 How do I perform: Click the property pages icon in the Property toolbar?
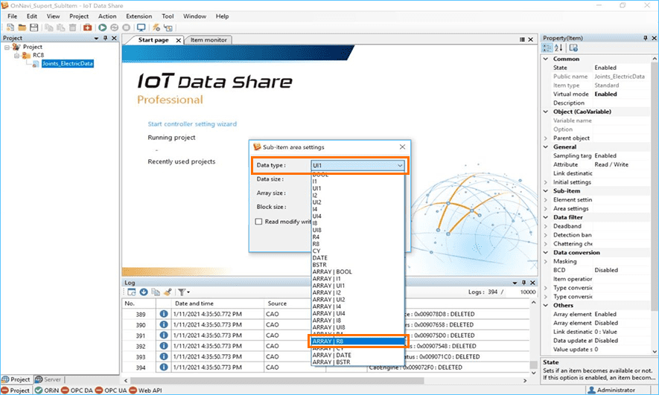click(x=573, y=48)
